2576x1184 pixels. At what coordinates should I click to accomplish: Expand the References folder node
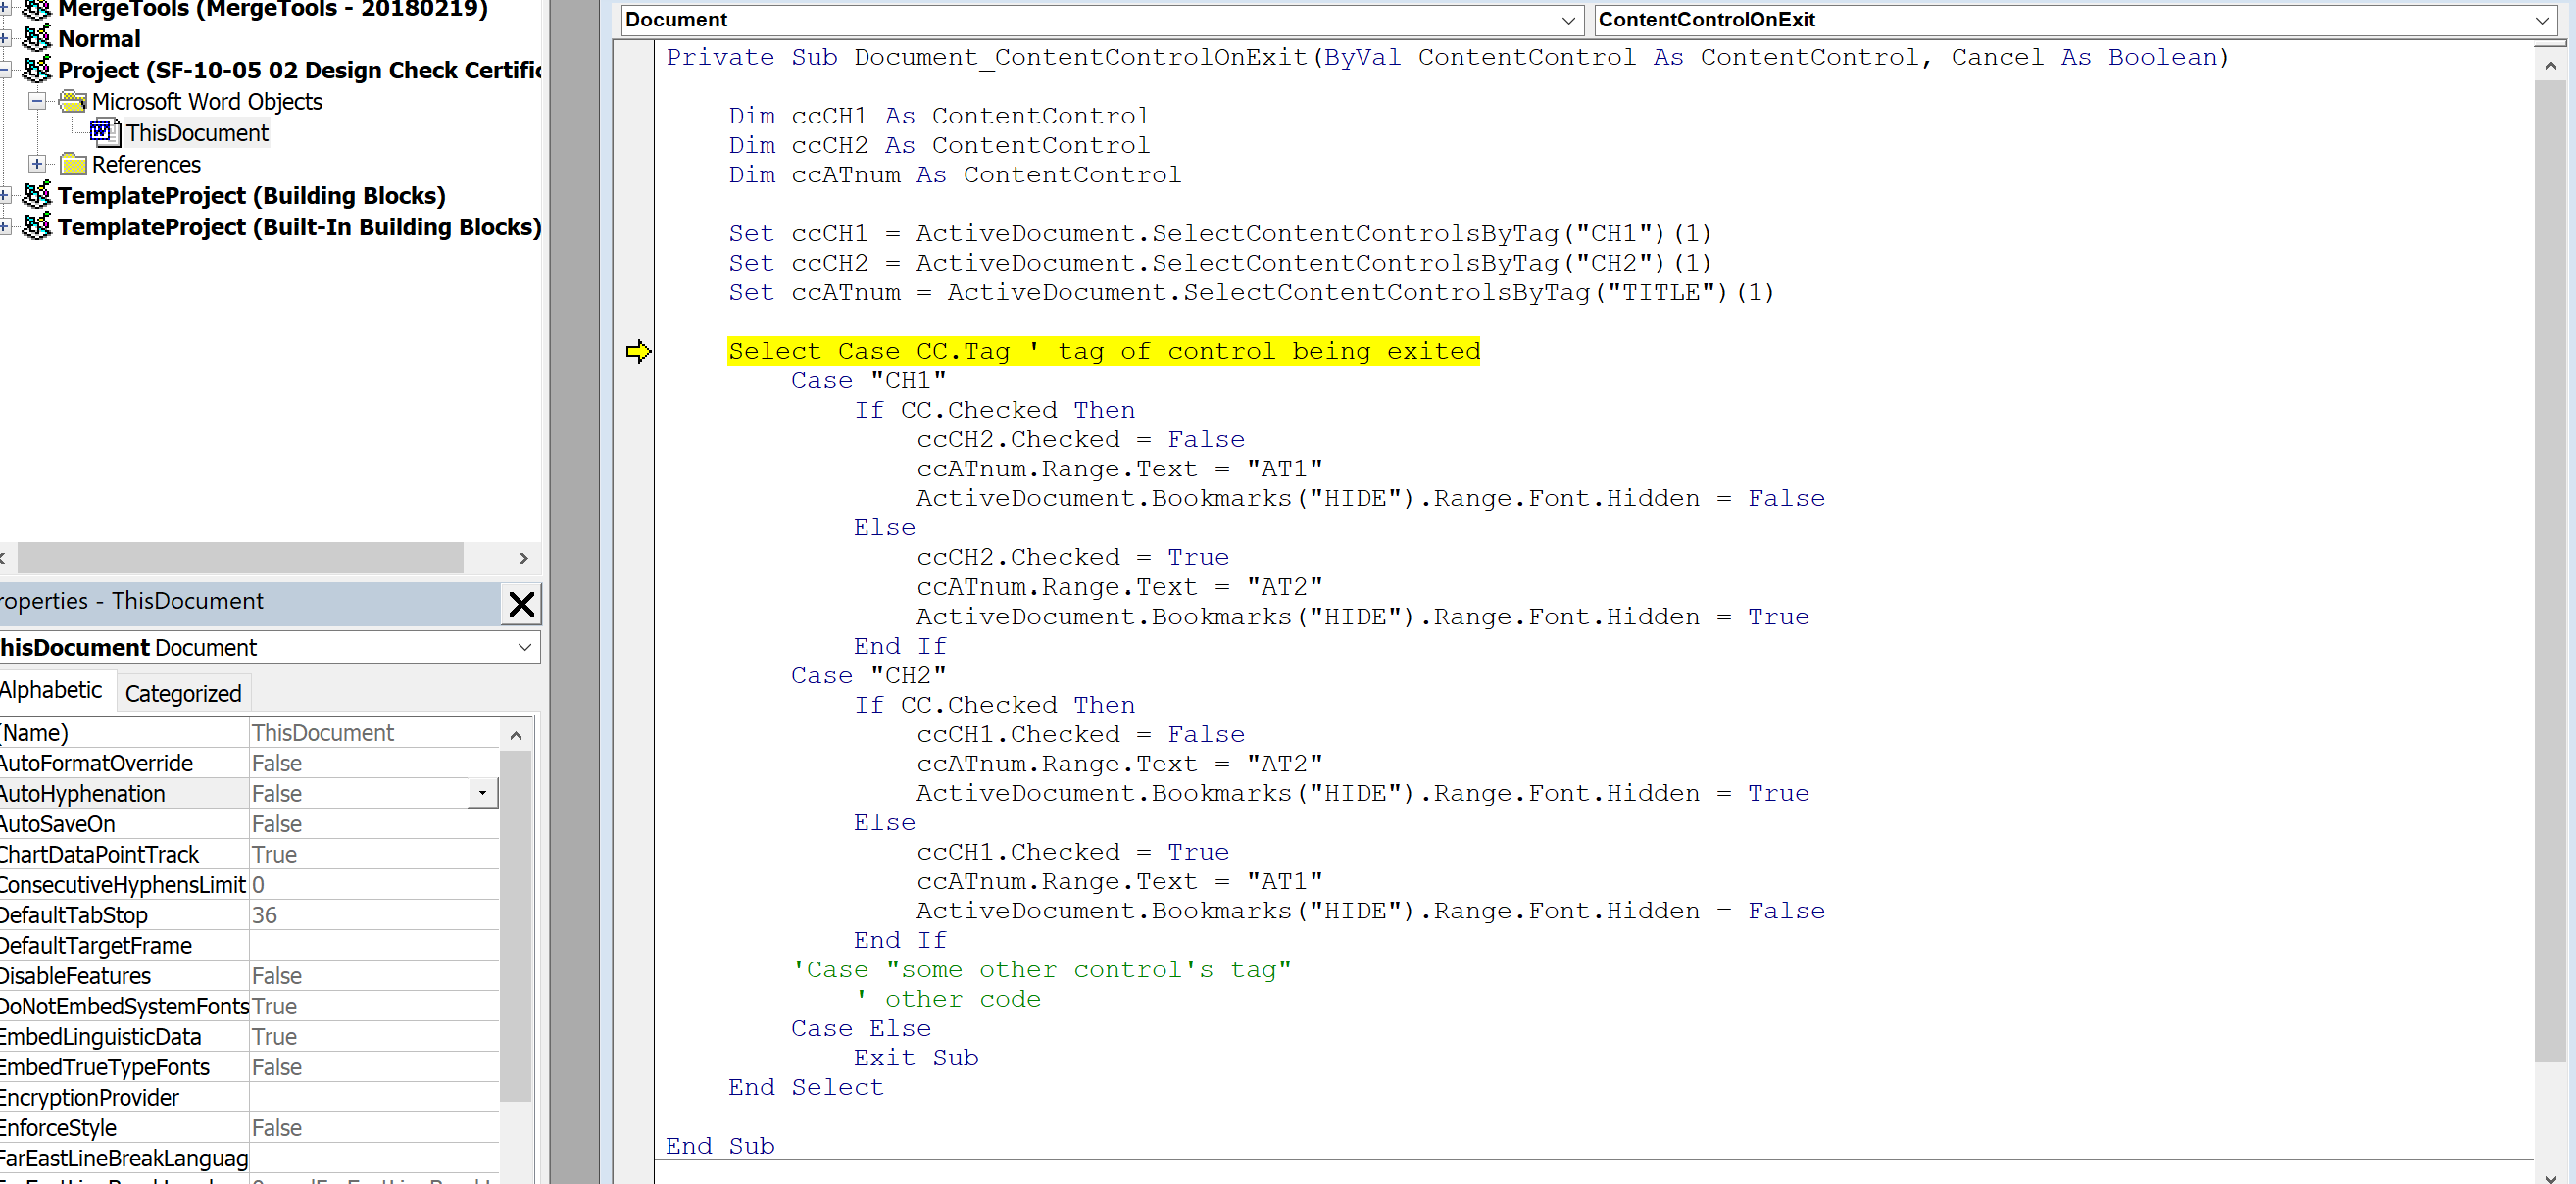pos(37,164)
